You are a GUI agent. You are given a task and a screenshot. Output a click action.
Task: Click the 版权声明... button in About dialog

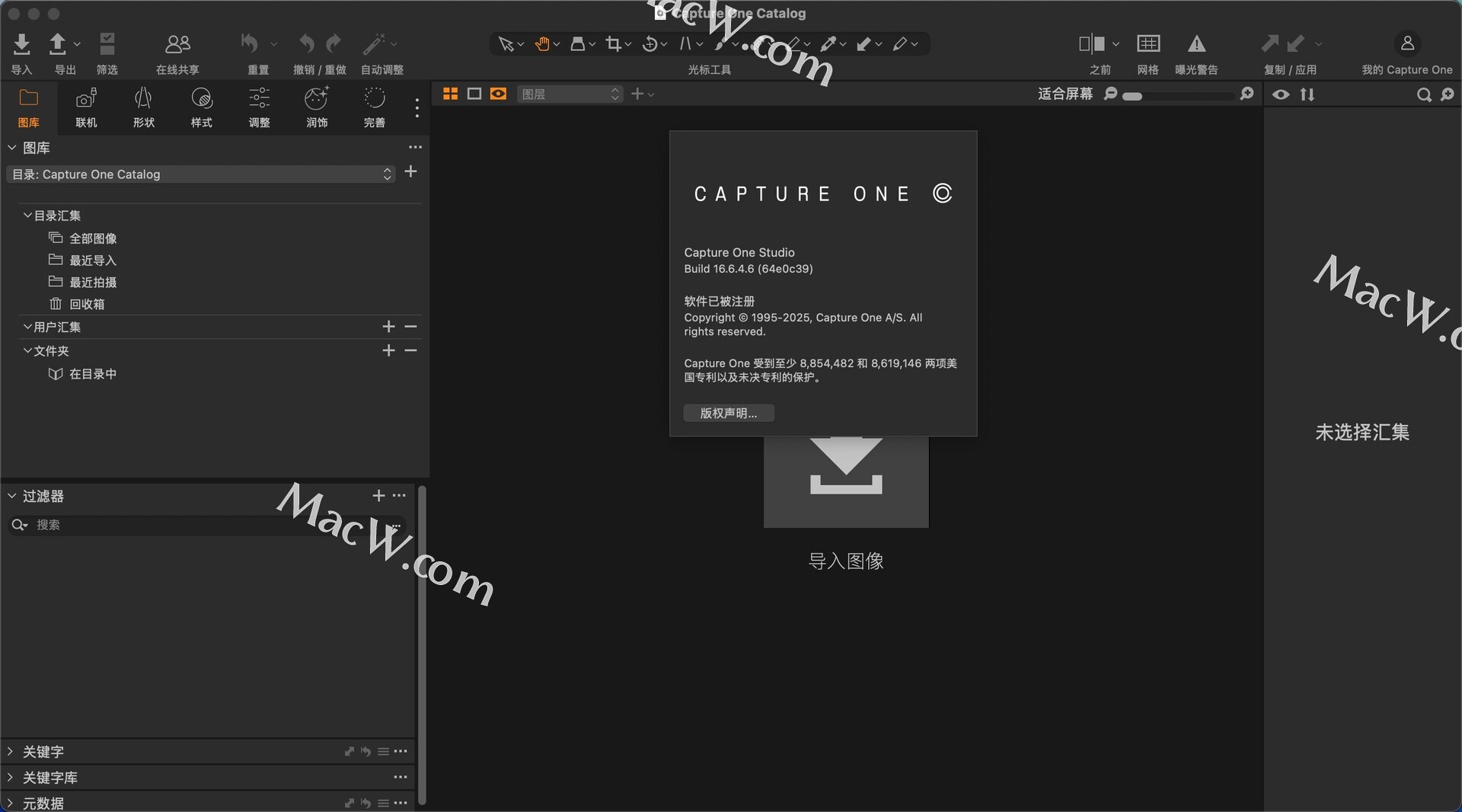(x=729, y=413)
